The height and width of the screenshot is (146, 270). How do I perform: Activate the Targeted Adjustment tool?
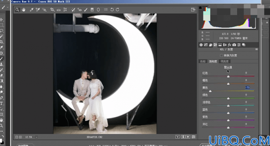pos(44,10)
